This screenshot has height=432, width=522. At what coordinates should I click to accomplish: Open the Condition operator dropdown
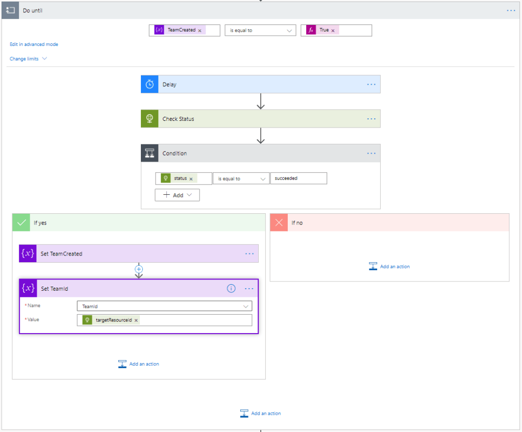tap(241, 179)
